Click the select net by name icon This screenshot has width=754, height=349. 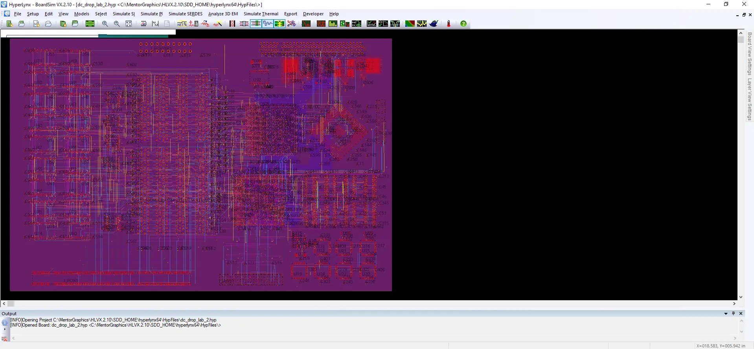pyautogui.click(x=182, y=24)
